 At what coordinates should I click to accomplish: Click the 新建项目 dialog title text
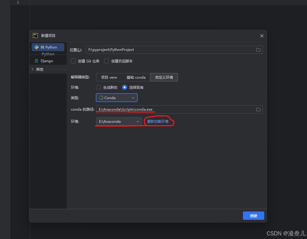coord(48,35)
